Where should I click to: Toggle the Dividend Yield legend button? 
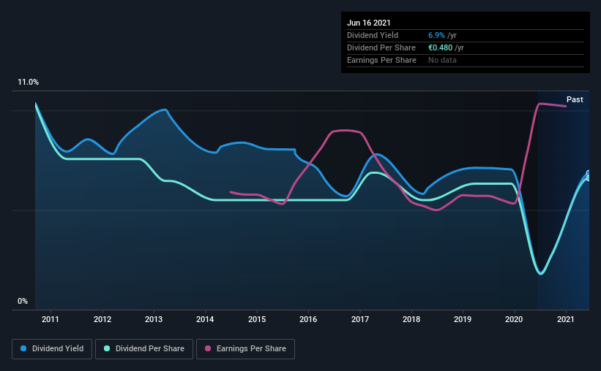click(x=52, y=349)
